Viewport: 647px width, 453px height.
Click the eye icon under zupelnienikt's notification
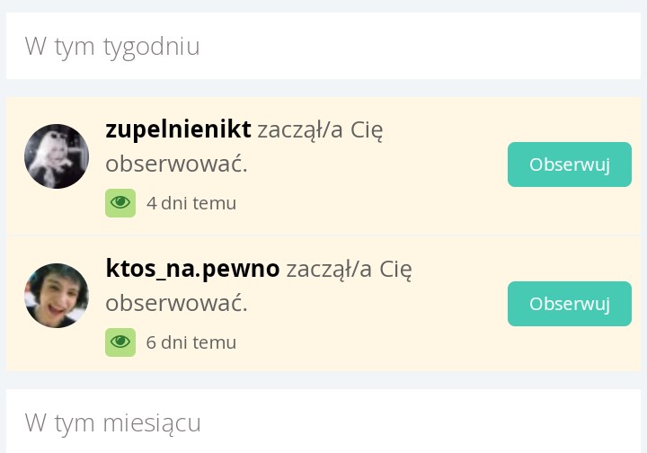[120, 203]
